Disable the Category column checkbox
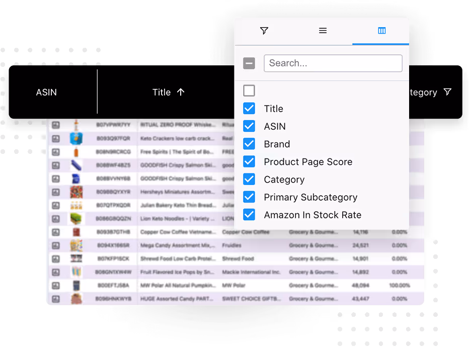This screenshot has width=471, height=350. click(249, 180)
